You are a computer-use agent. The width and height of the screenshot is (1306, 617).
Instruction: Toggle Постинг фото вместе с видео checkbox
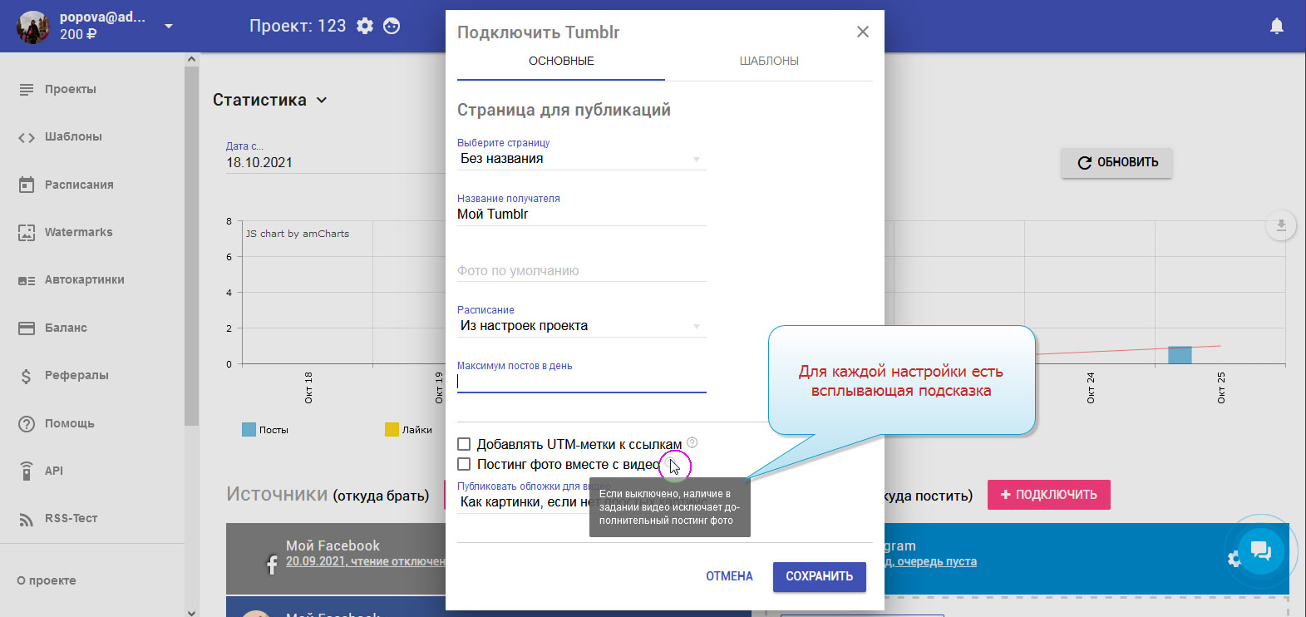pos(464,464)
